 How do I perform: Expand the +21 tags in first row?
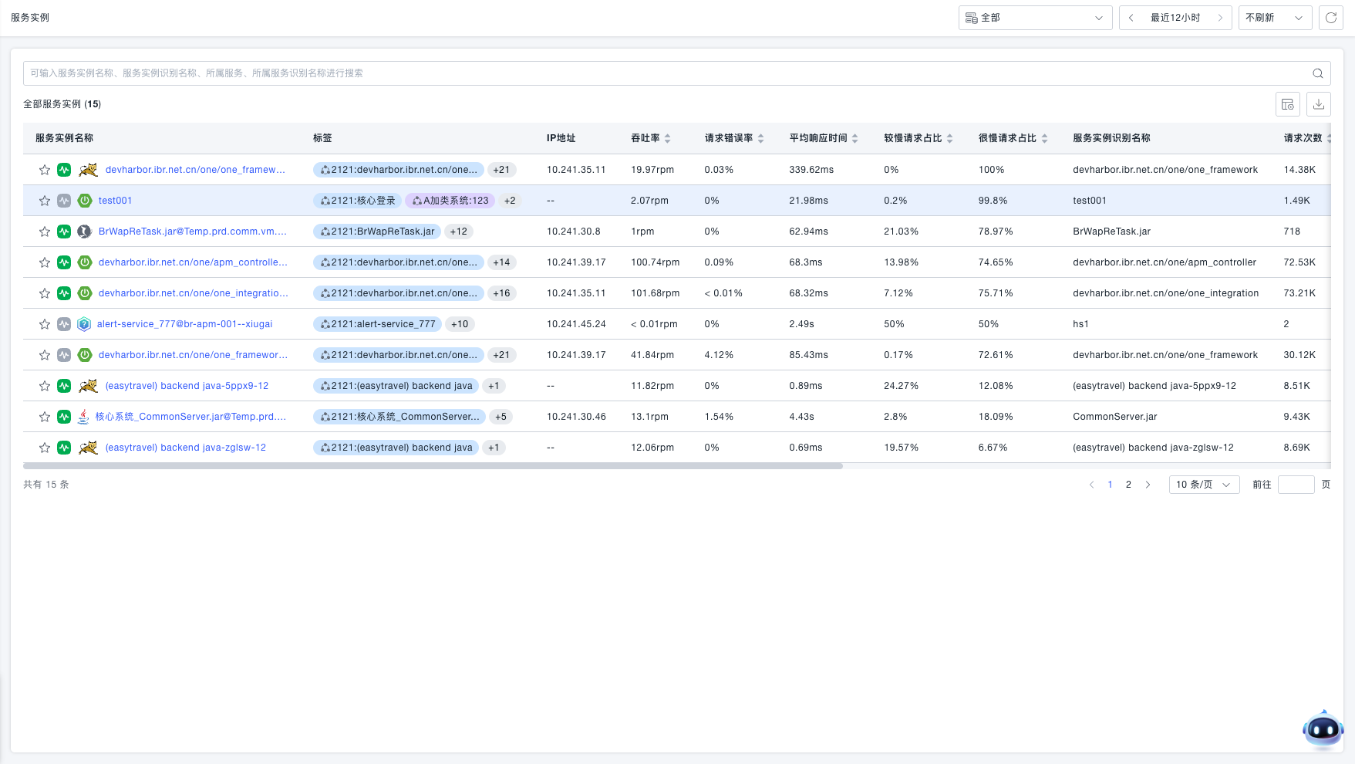501,170
